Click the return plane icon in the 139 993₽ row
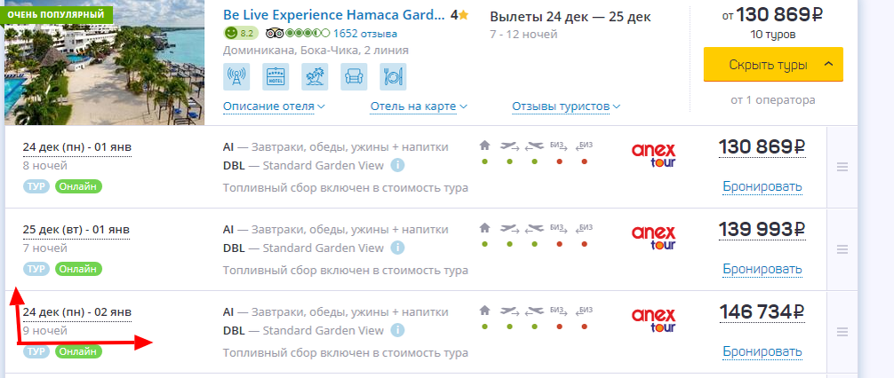The height and width of the screenshot is (378, 894). coord(534,229)
